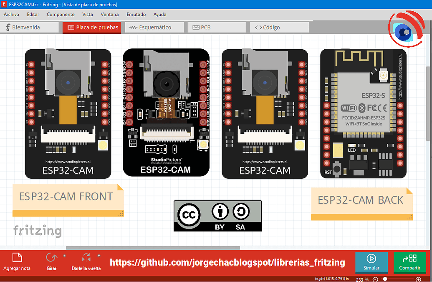Click the cursor coordinates in the status bar

[332, 279]
